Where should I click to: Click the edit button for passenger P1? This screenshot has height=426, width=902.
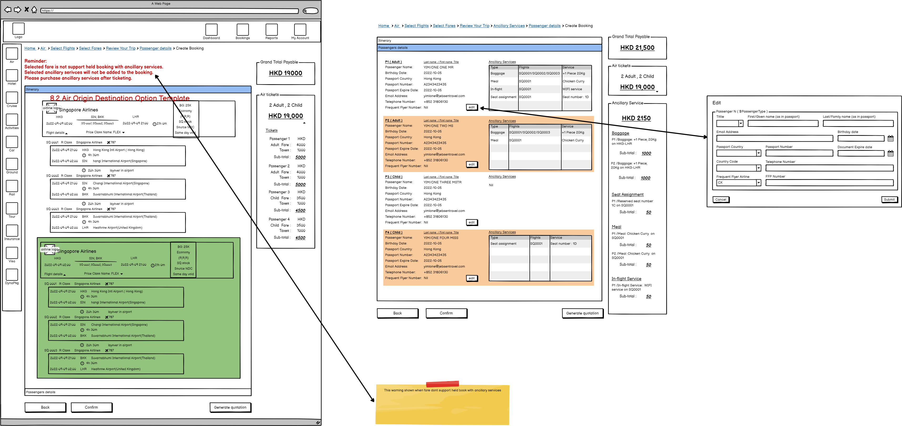tap(471, 107)
